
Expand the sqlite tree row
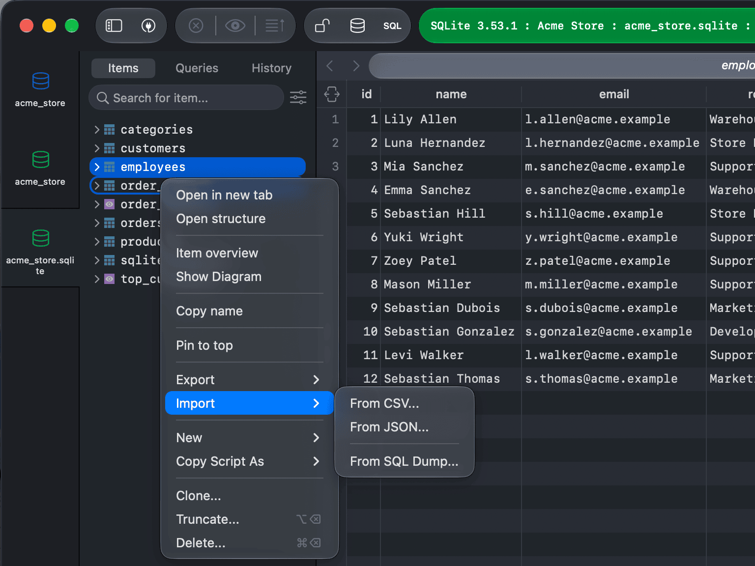[97, 260]
